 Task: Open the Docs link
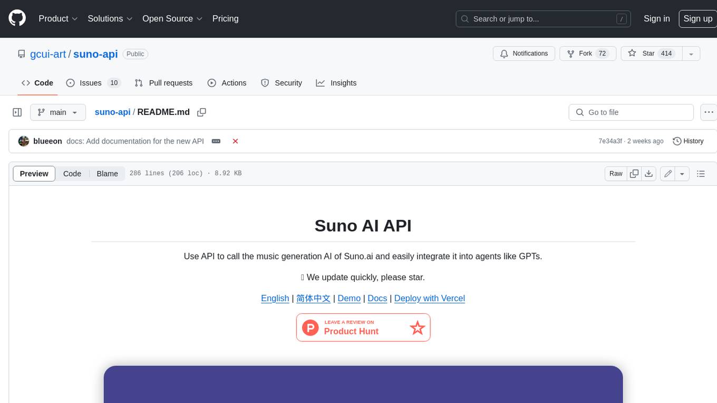point(377,298)
